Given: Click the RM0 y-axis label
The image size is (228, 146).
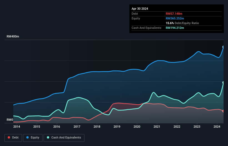Looking at the screenshot, I should tap(10, 120).
